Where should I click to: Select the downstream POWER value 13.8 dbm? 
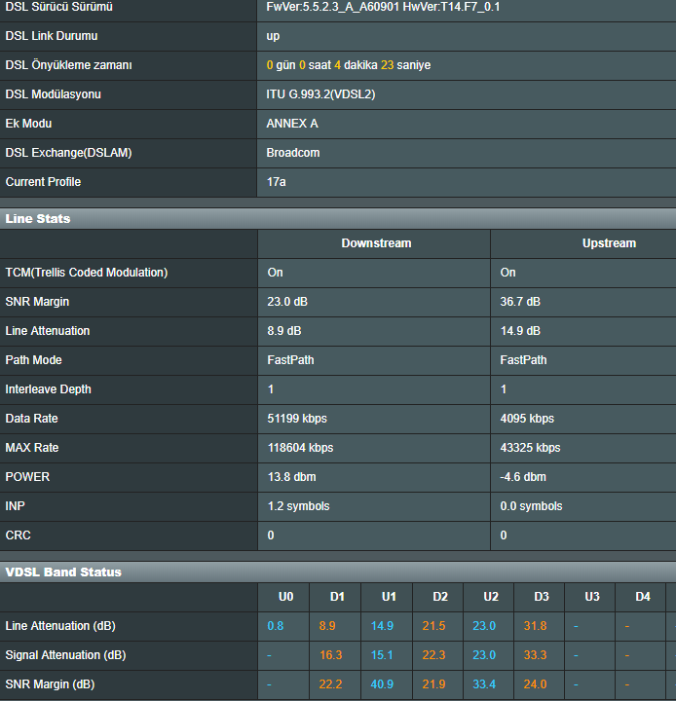click(x=291, y=477)
